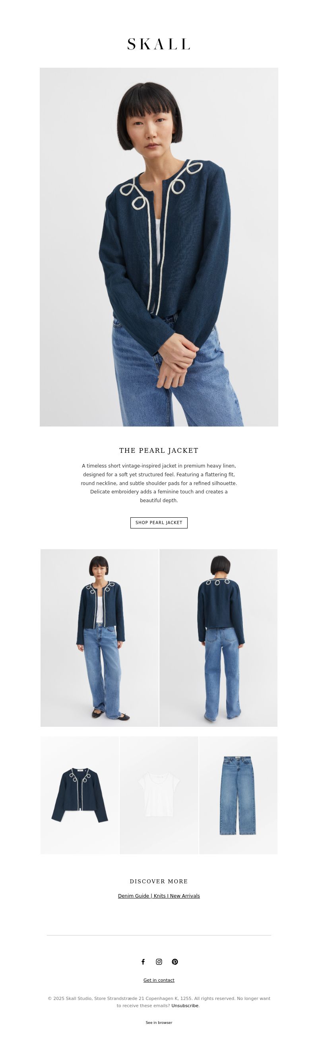The width and height of the screenshot is (318, 1045).
Task: Select the blue jeans product image
Action: click(238, 795)
